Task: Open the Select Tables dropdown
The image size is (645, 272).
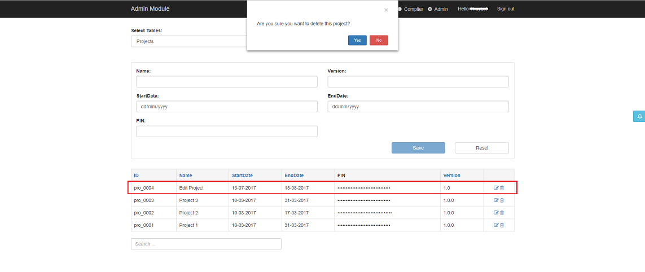Action: (x=189, y=41)
